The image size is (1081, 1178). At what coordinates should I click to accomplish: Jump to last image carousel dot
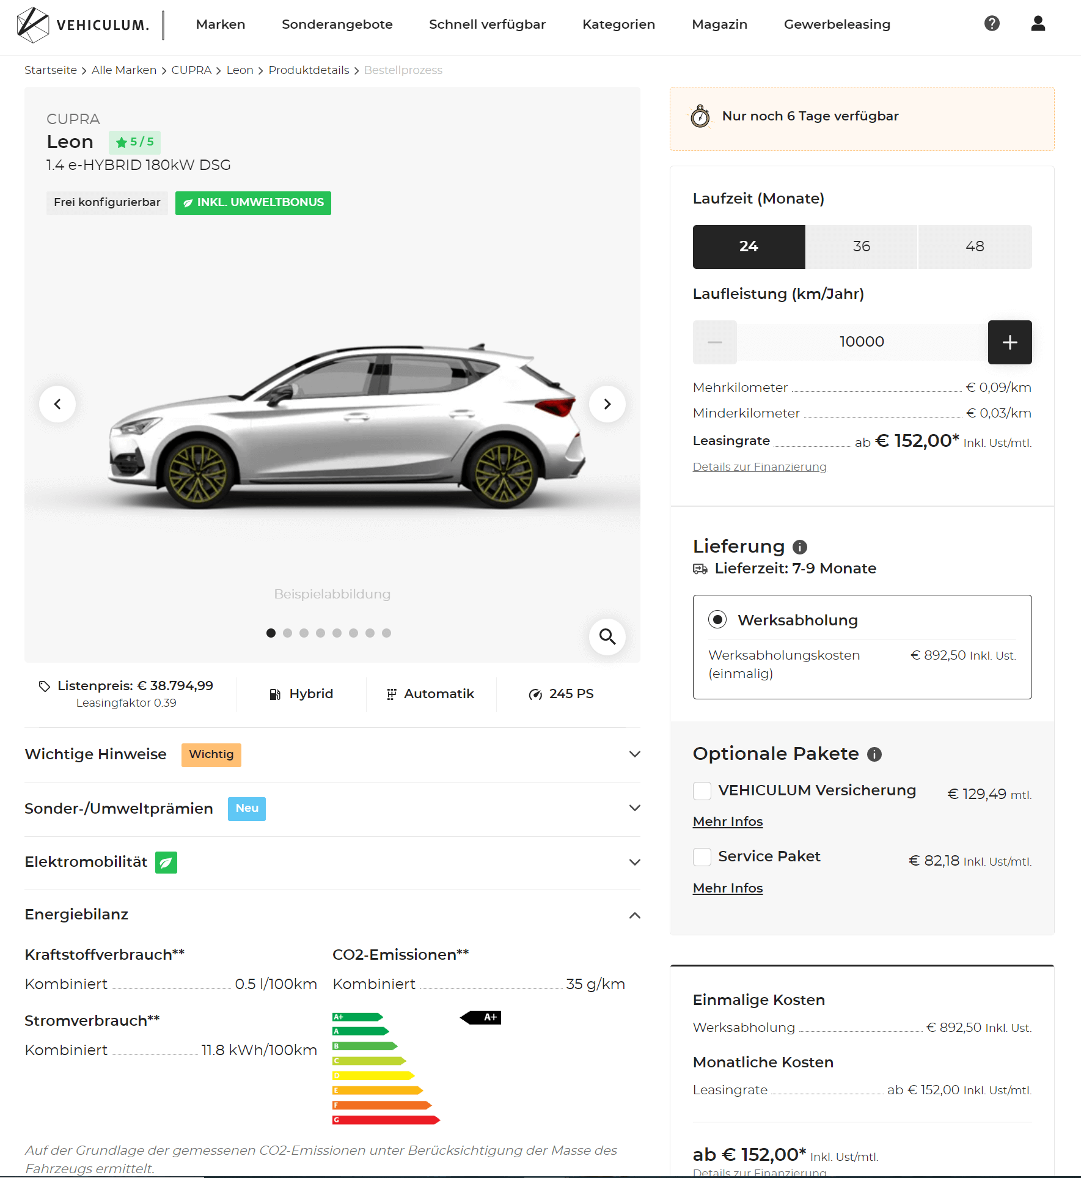click(x=386, y=633)
